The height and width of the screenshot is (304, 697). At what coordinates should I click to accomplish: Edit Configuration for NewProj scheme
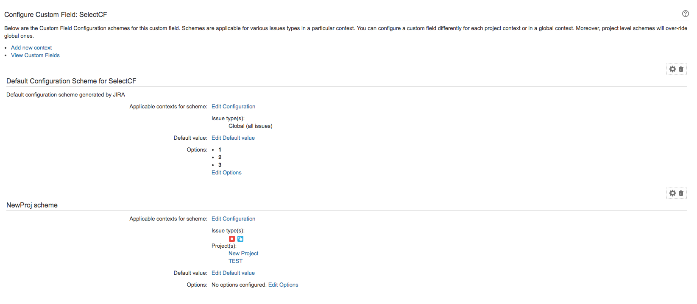[x=233, y=219]
